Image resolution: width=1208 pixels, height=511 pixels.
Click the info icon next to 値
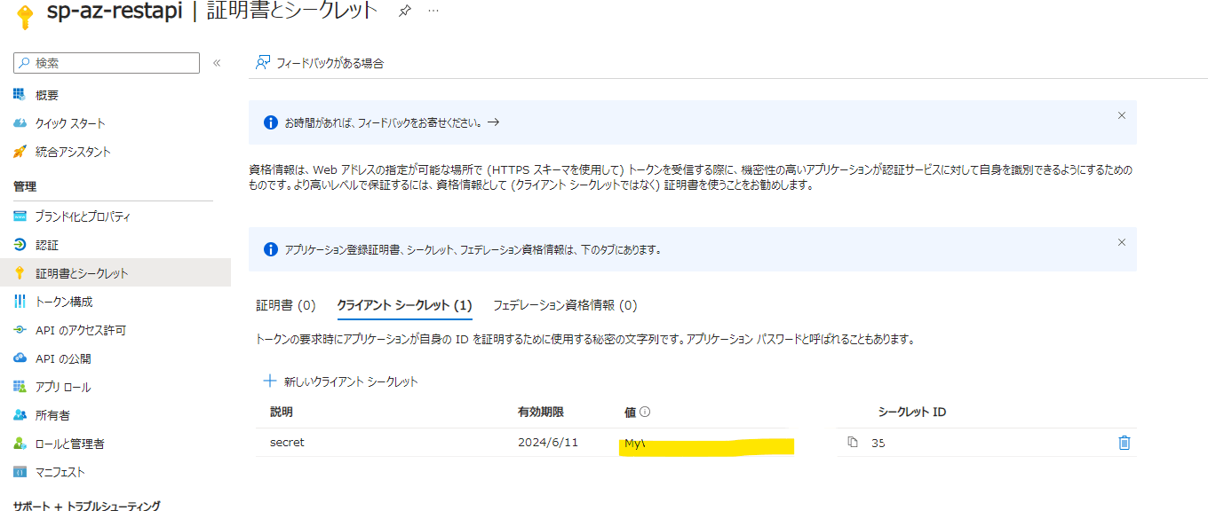pos(646,412)
